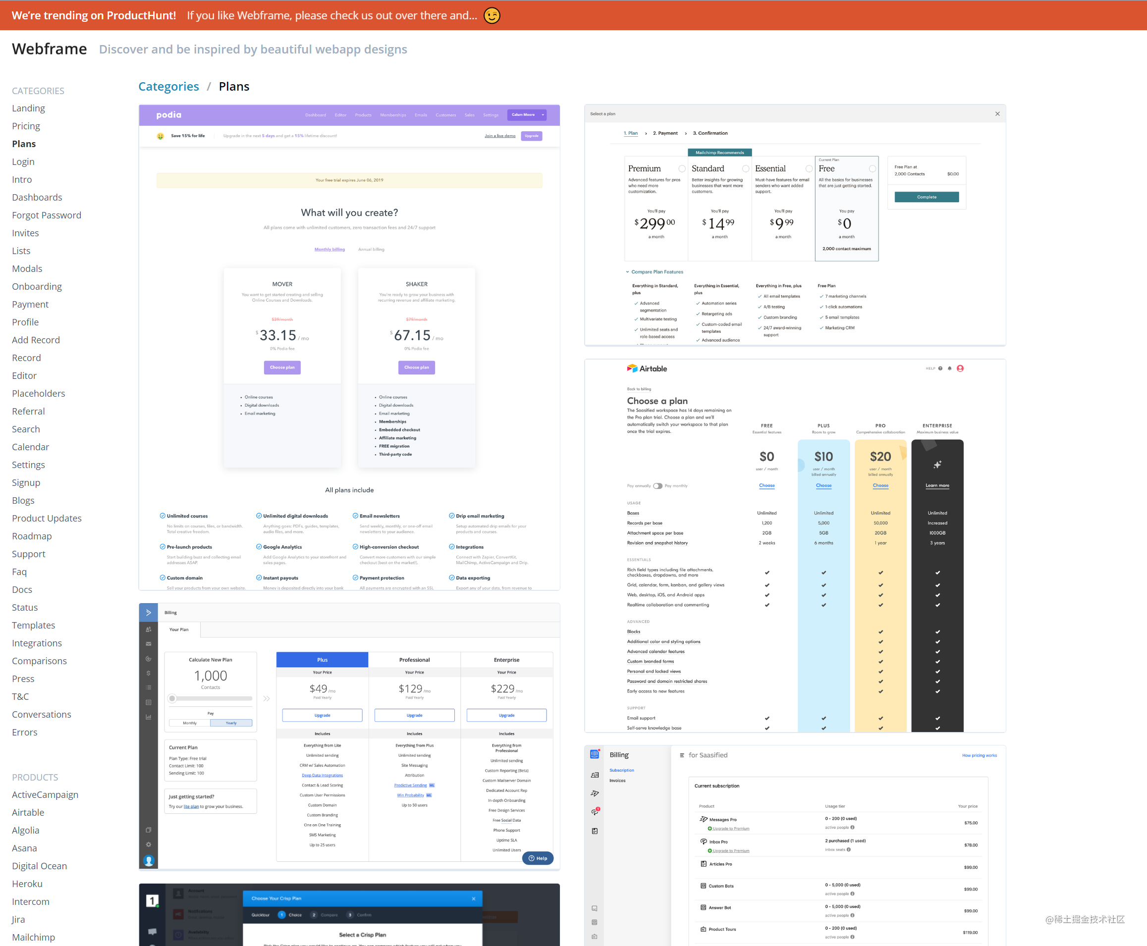The height and width of the screenshot is (946, 1147).
Task: Click the Complete button in Mailchimp thumbnail
Action: pyautogui.click(x=926, y=197)
